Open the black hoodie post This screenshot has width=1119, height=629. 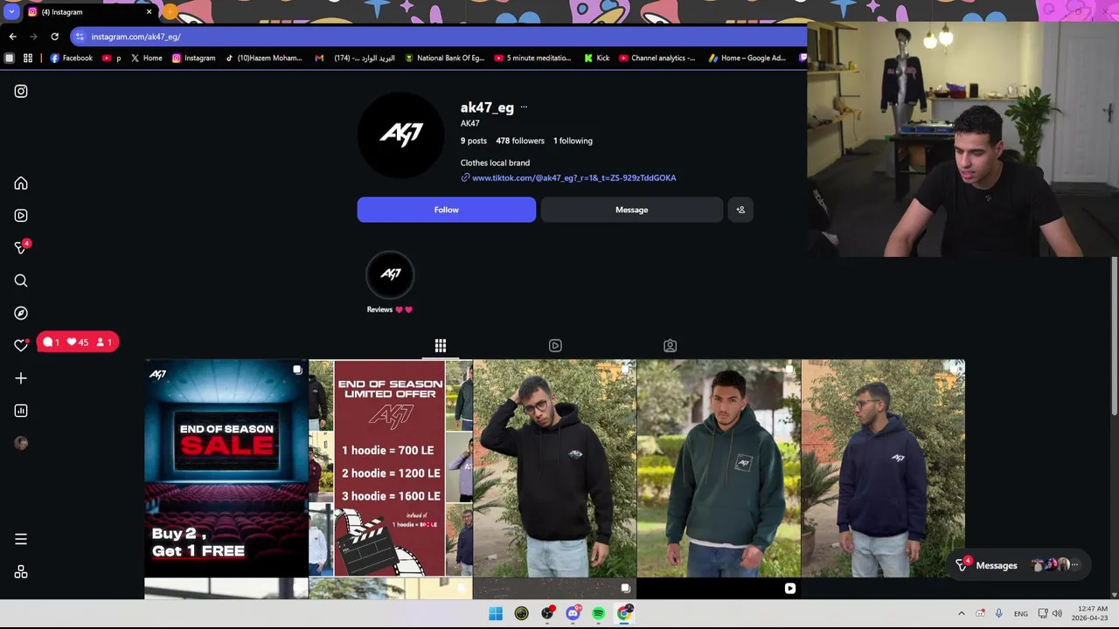[x=555, y=468]
